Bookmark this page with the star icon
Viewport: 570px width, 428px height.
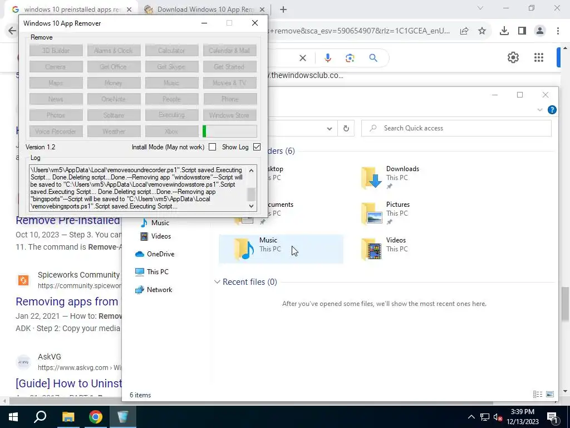482,31
